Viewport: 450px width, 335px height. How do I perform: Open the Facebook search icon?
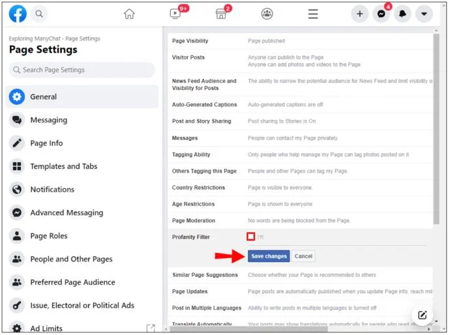tap(39, 14)
